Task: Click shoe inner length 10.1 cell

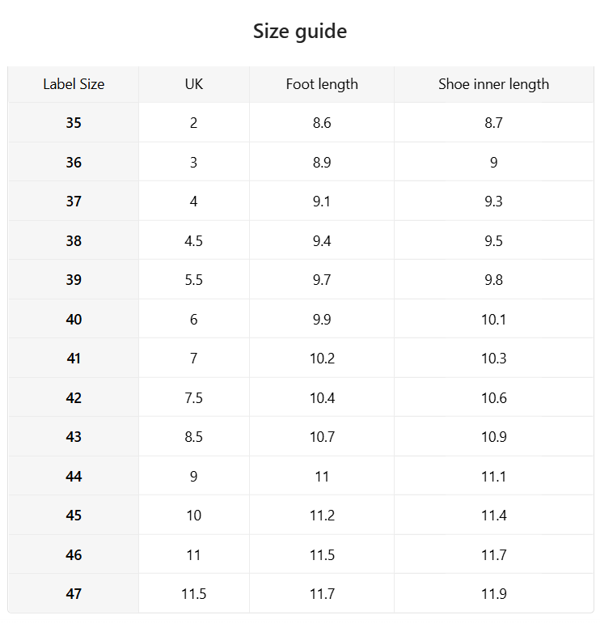Action: coord(493,320)
